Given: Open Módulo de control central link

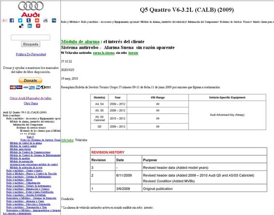Looking at the screenshot, I should coord(23,146).
